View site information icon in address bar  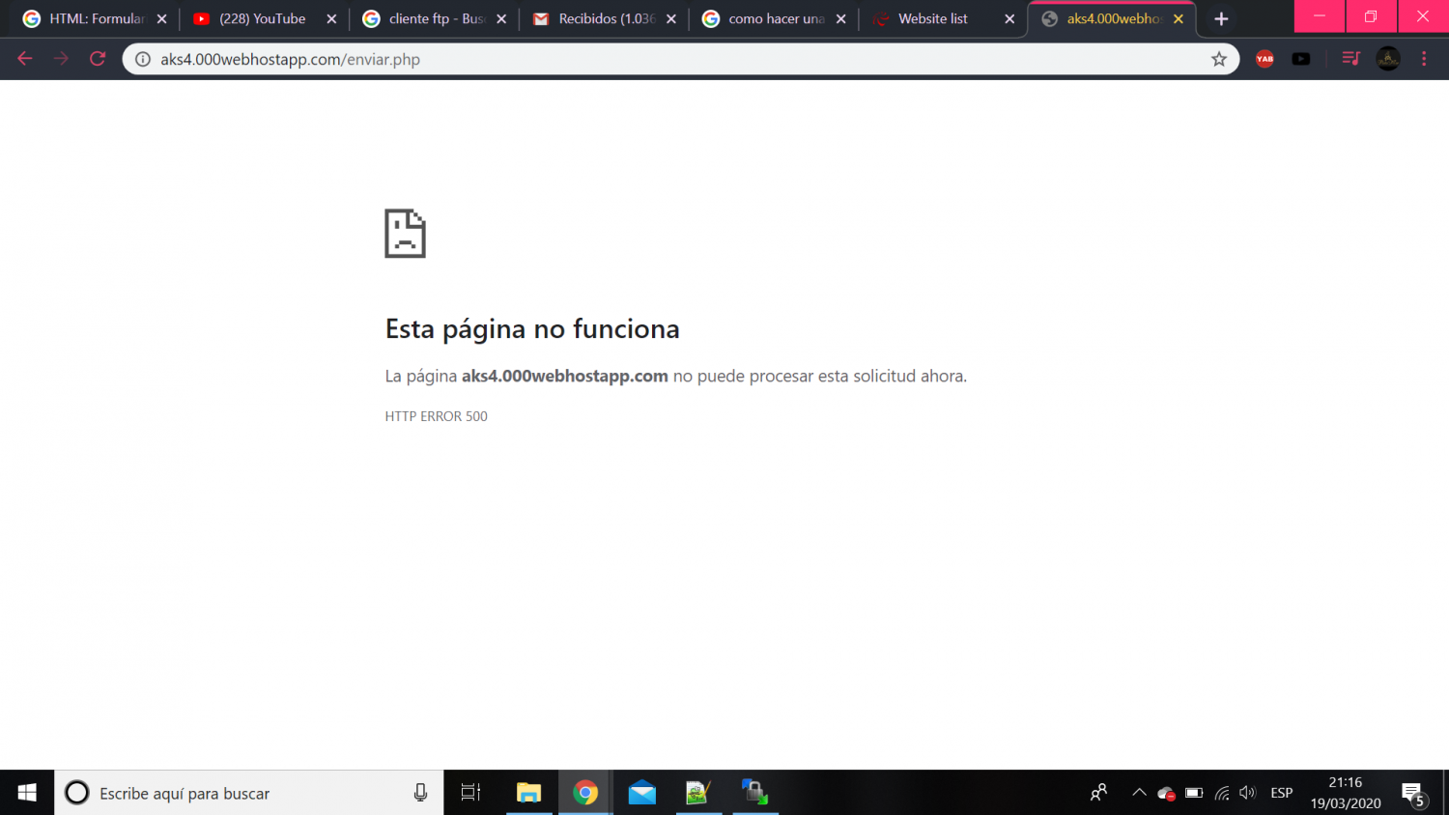click(143, 59)
